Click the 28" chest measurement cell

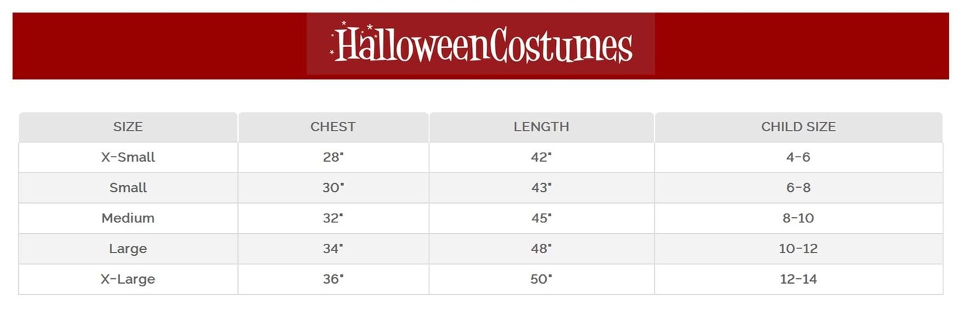(333, 157)
